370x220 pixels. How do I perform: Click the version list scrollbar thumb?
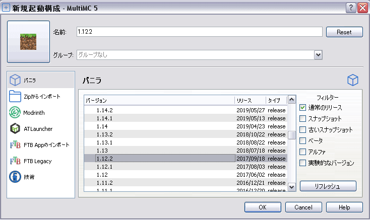[292, 135]
